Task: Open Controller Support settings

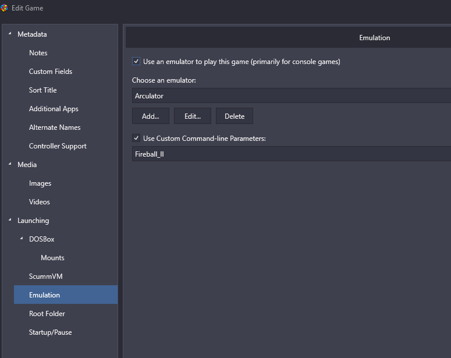Action: coord(58,146)
